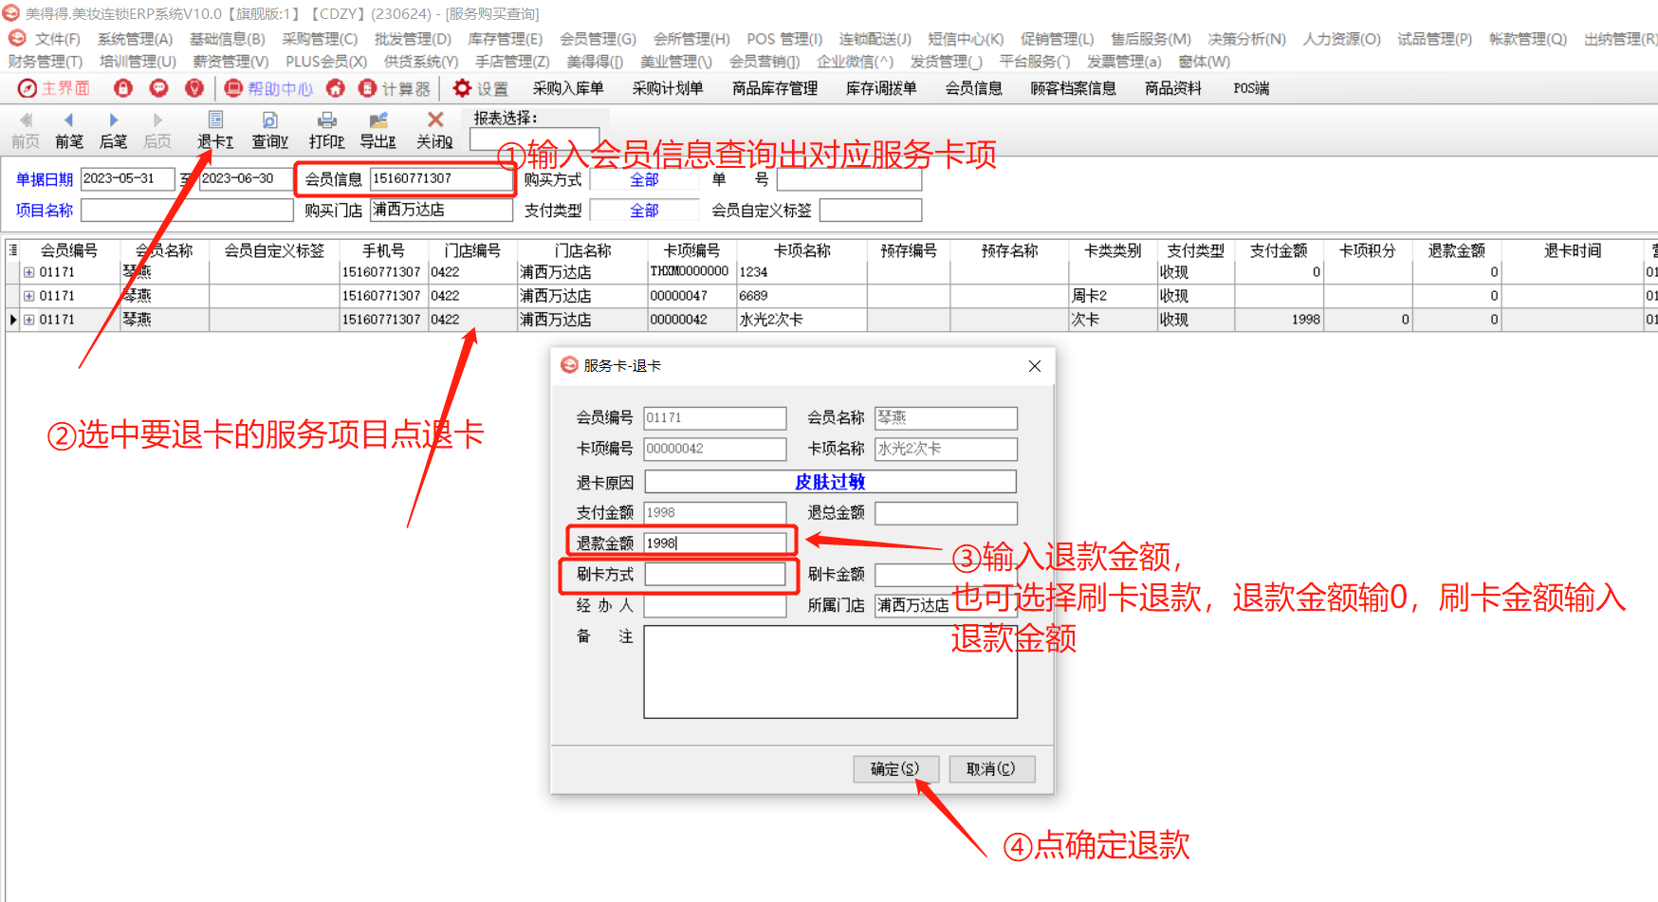Expand the first 01171 member row
Screen dimensions: 1658x902
pos(28,272)
